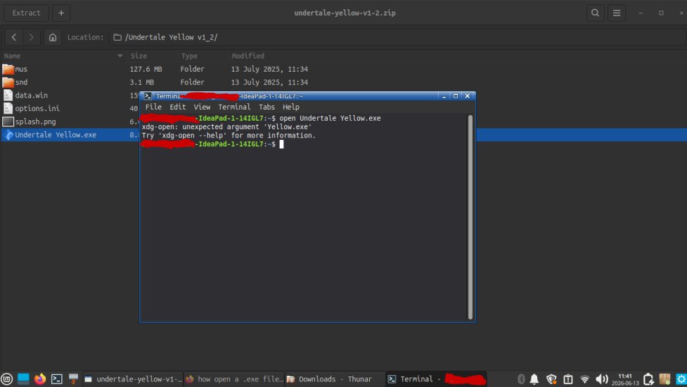Open the Terminal menu in terminal
687x387 pixels.
234,107
